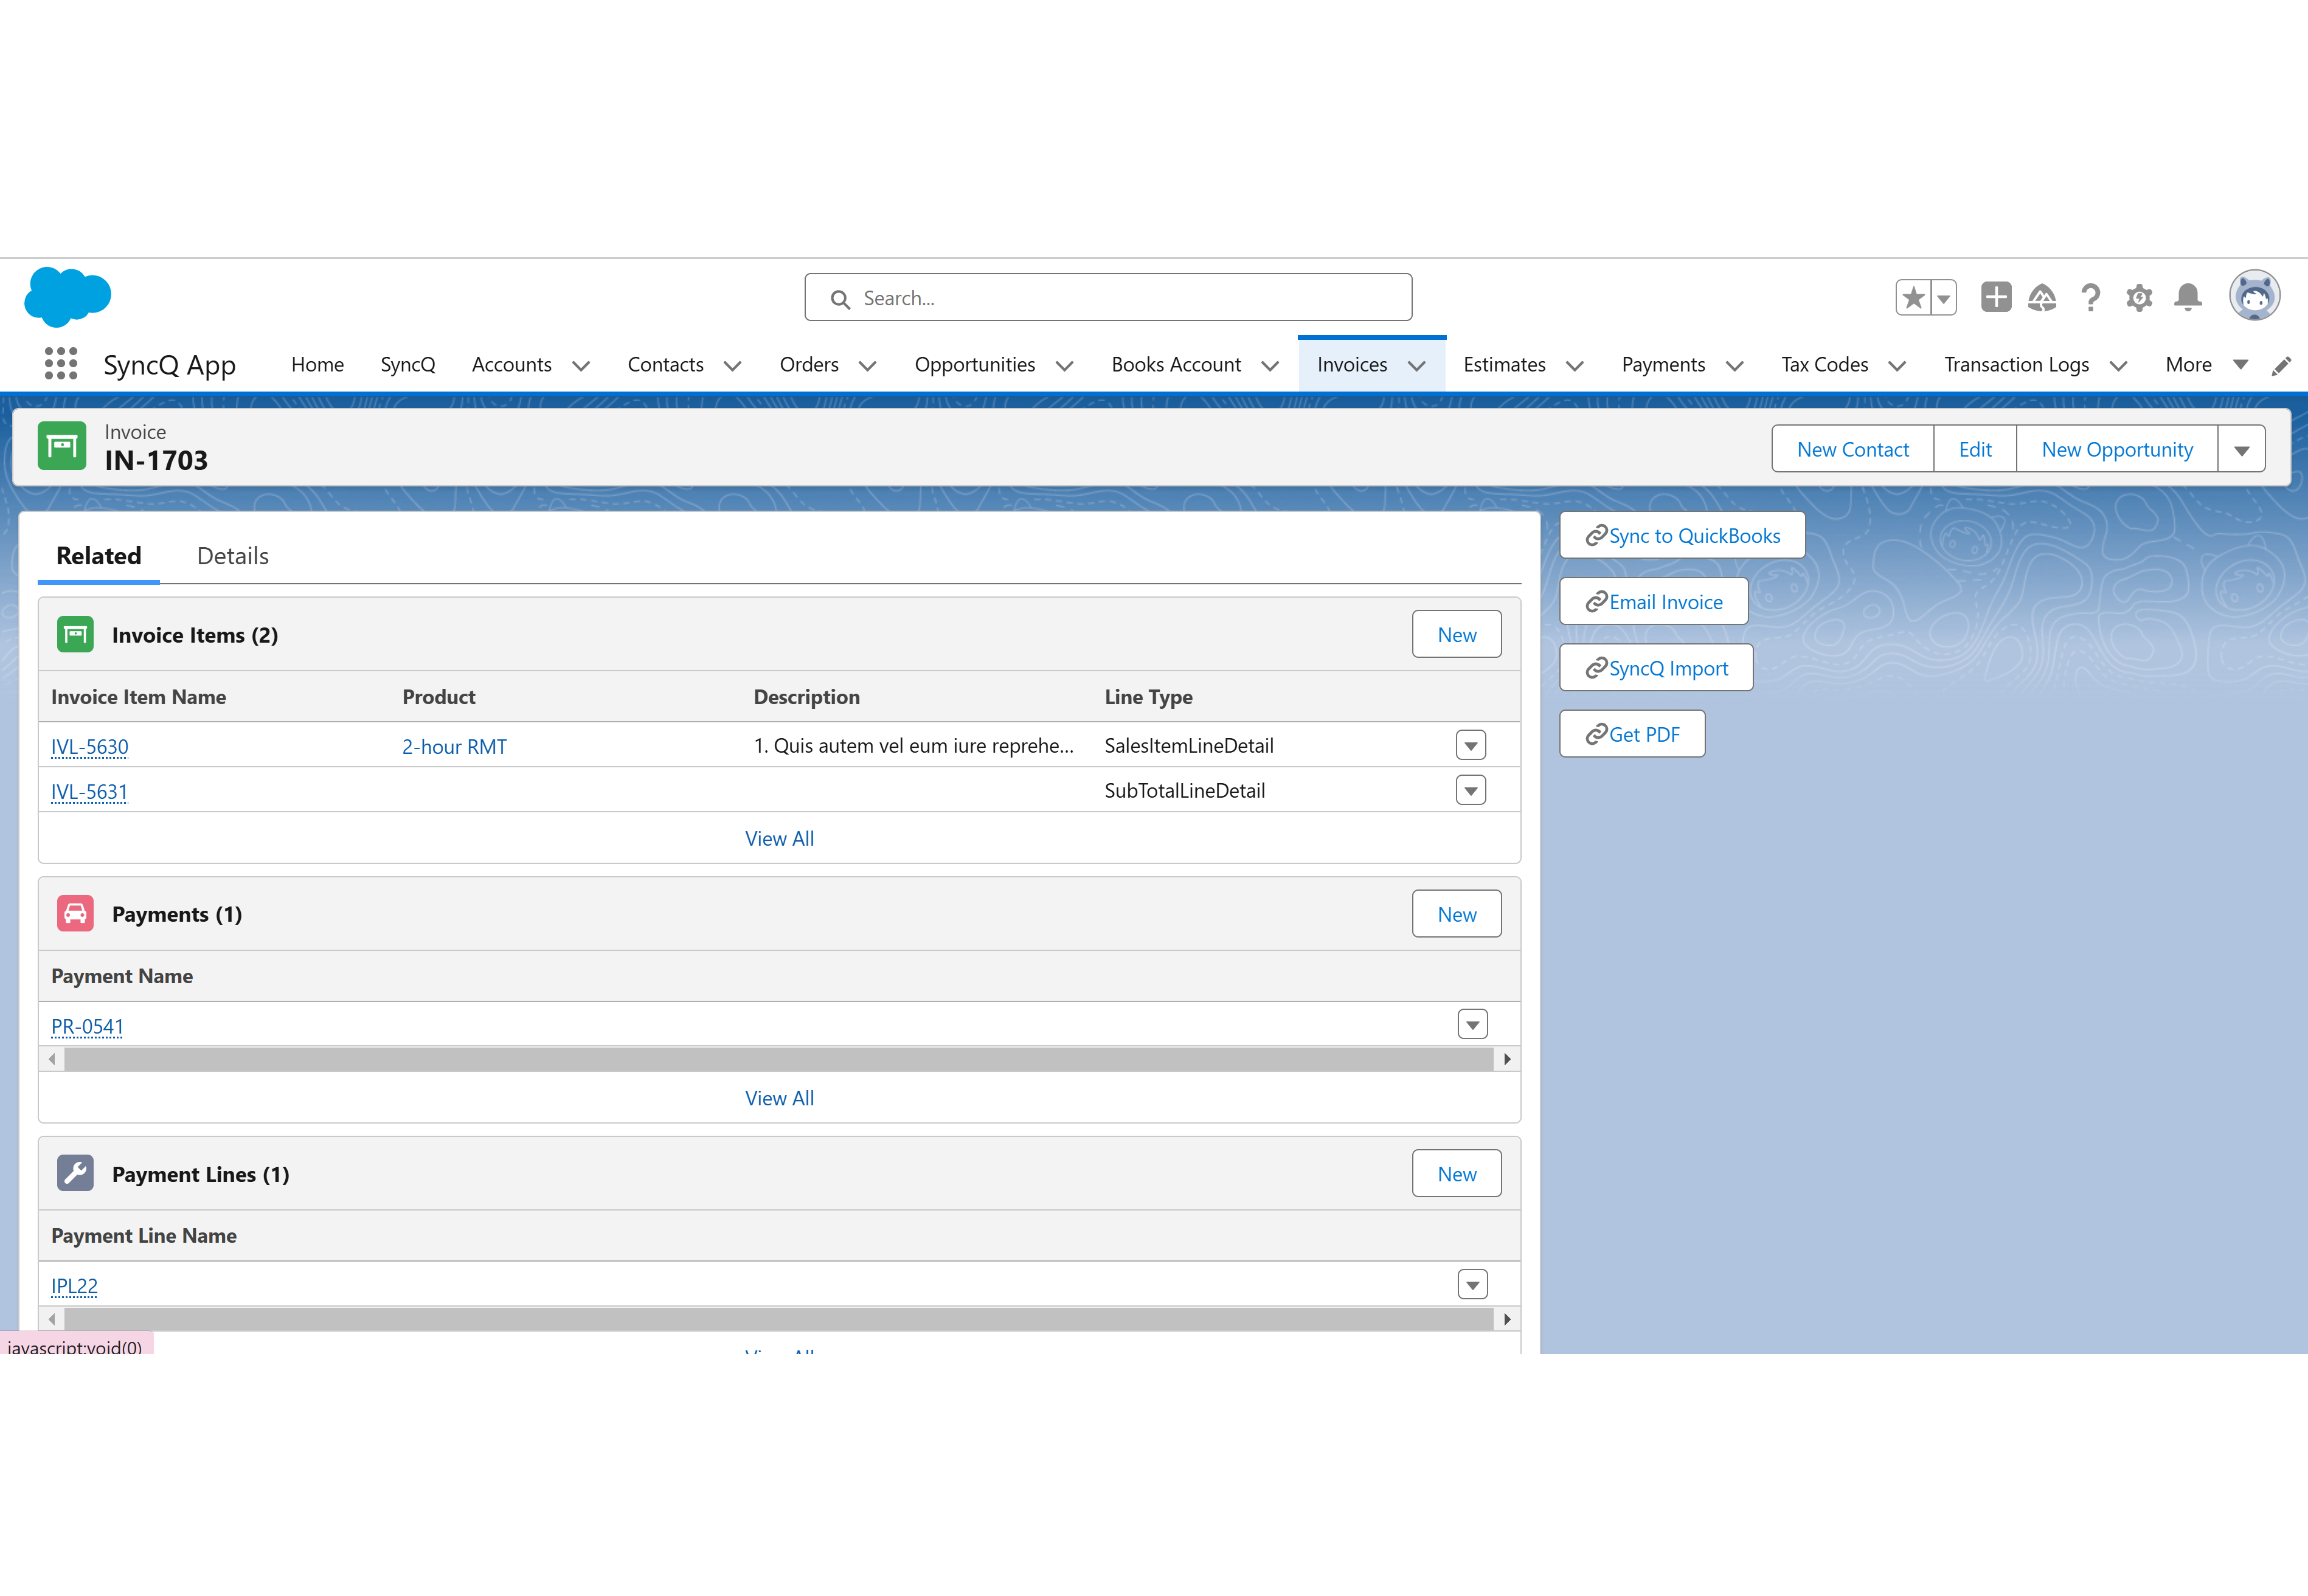
Task: Expand the Opportunities tab chevron menu
Action: click(1065, 366)
